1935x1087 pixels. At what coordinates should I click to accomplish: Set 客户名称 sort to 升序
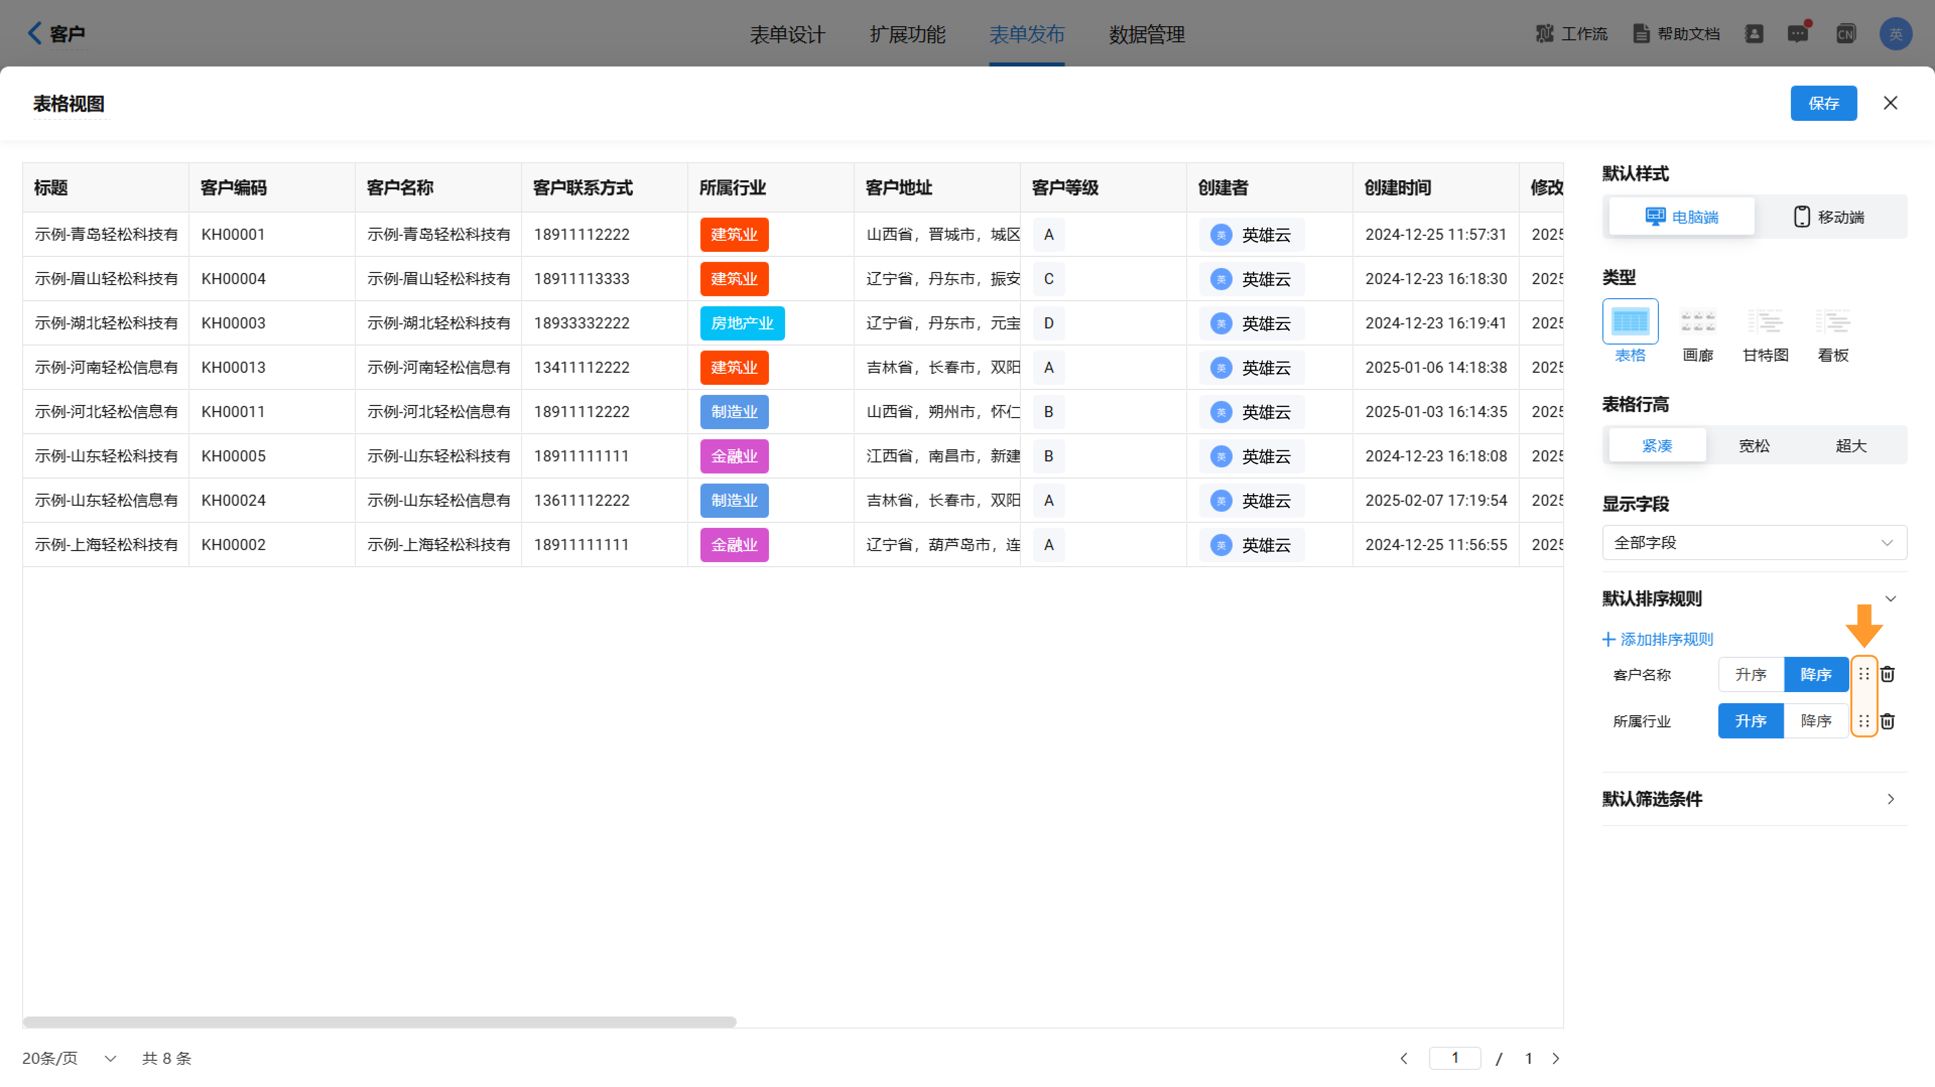point(1750,674)
